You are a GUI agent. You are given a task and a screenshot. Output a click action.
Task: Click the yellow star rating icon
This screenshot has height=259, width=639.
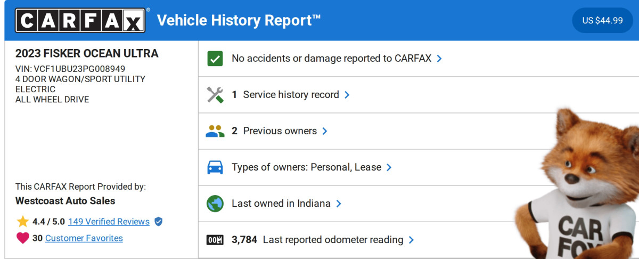22,222
